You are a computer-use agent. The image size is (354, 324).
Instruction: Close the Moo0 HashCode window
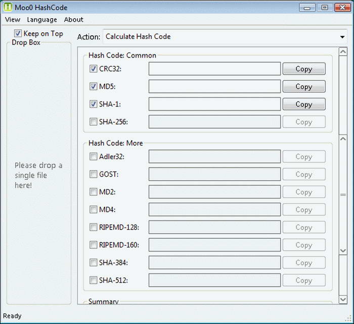(342, 8)
